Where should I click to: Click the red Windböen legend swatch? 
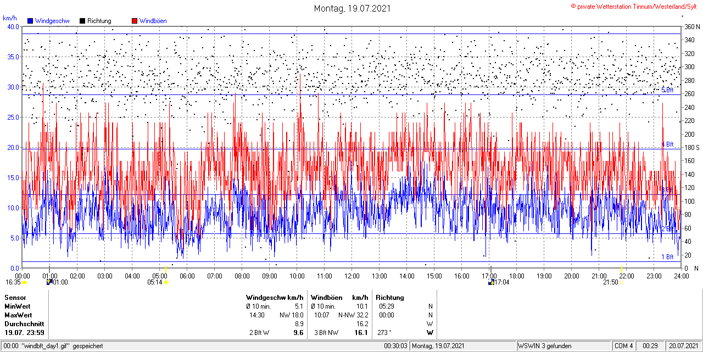(x=135, y=21)
